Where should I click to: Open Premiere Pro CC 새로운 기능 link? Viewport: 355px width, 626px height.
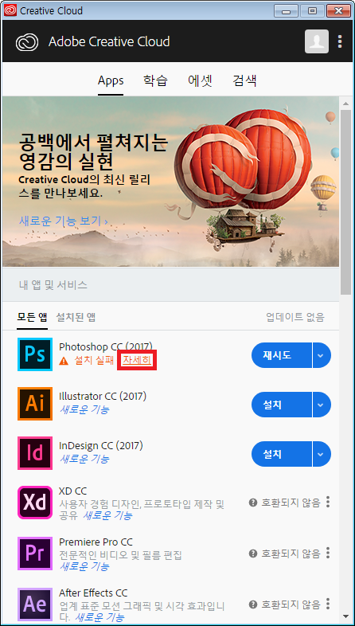[x=84, y=566]
